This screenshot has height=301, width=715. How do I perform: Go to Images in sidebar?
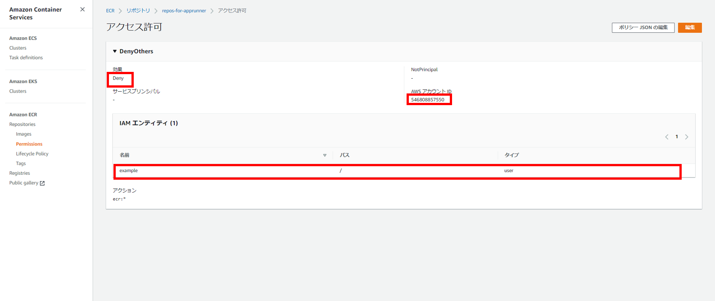pyautogui.click(x=24, y=134)
